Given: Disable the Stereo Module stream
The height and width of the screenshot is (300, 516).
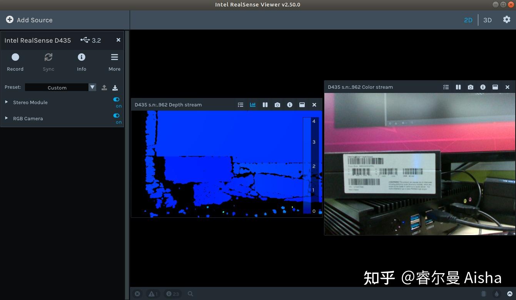Looking at the screenshot, I should [x=116, y=99].
